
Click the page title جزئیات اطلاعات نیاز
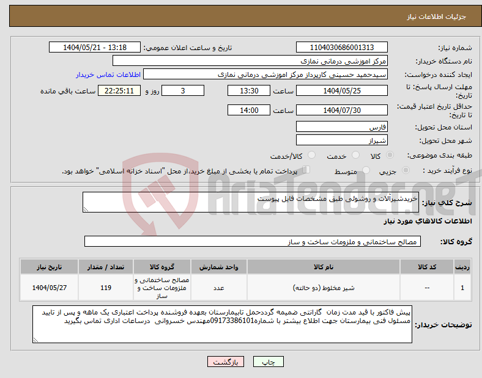[x=437, y=16]
